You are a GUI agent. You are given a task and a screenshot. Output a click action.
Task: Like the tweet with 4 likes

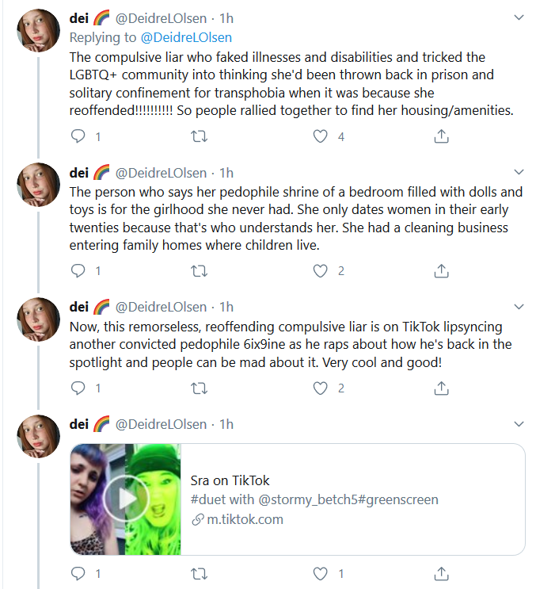click(x=321, y=136)
